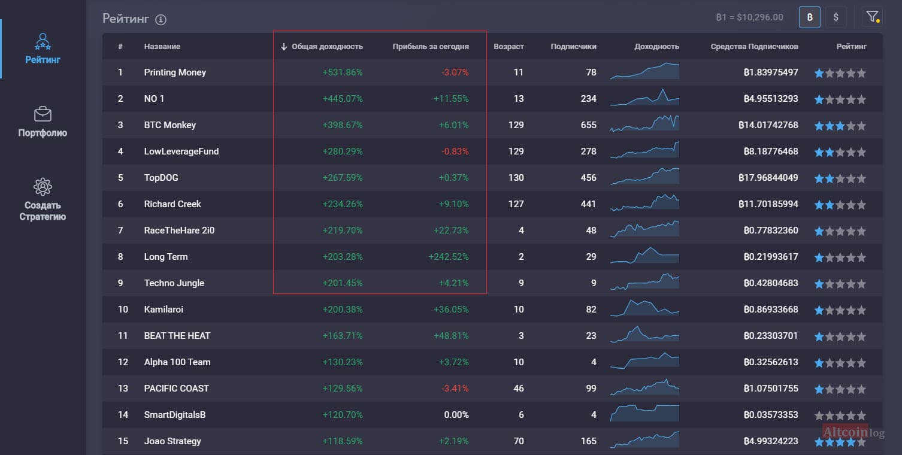Open the Richard Creek strategy
902x455 pixels.
[172, 204]
